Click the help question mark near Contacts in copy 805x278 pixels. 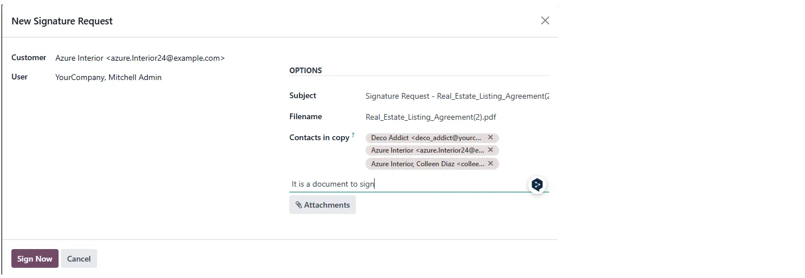pos(353,135)
